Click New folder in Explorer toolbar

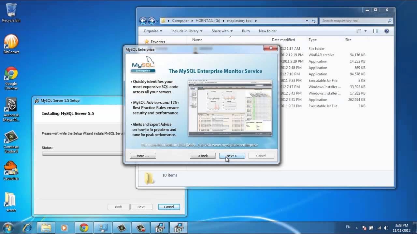pos(267,31)
